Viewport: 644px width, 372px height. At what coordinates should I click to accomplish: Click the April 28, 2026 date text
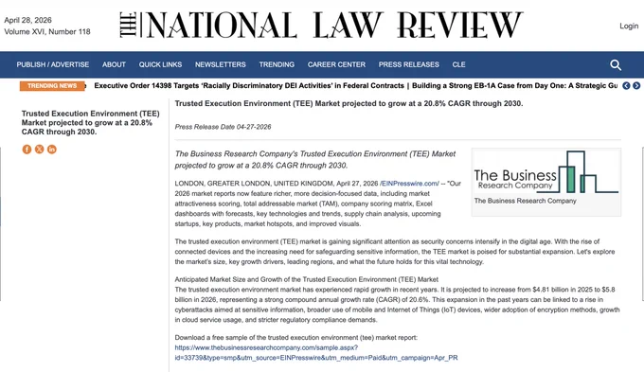point(27,20)
